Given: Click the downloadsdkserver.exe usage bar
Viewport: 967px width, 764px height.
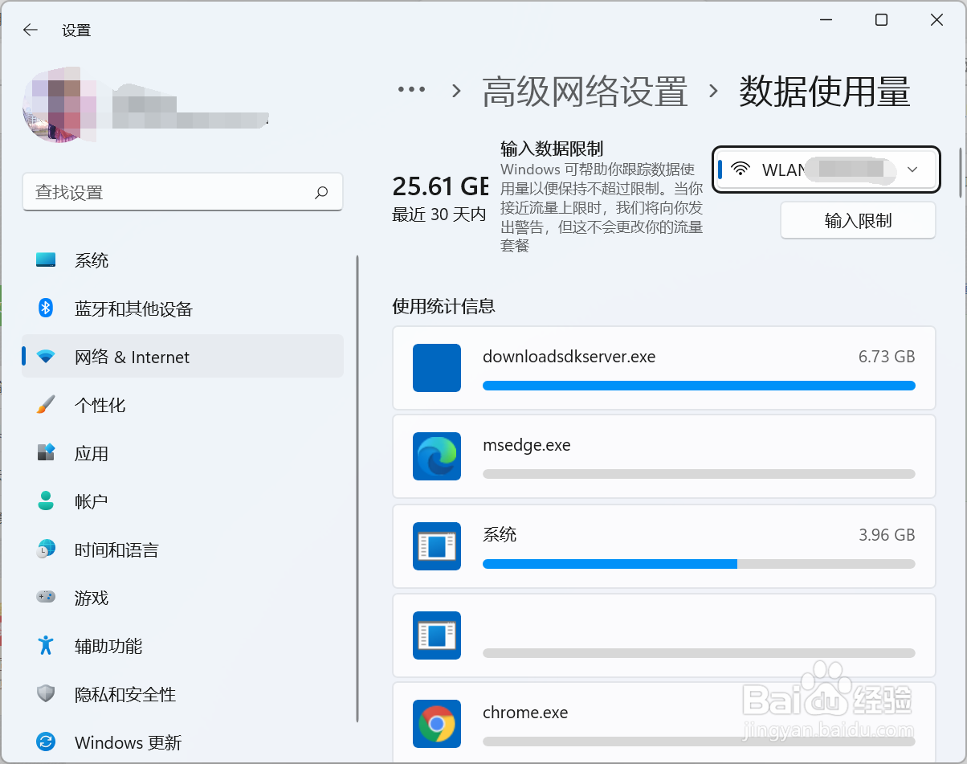Looking at the screenshot, I should click(x=698, y=386).
